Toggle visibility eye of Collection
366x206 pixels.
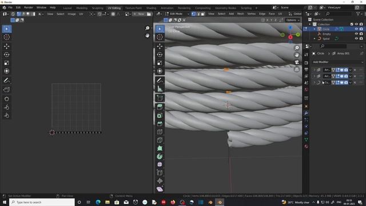356,24
